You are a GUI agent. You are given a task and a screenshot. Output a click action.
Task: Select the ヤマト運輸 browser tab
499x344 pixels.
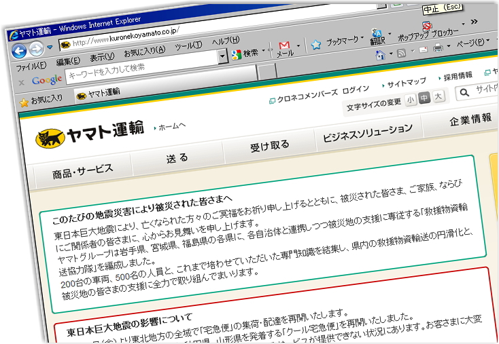click(x=98, y=94)
